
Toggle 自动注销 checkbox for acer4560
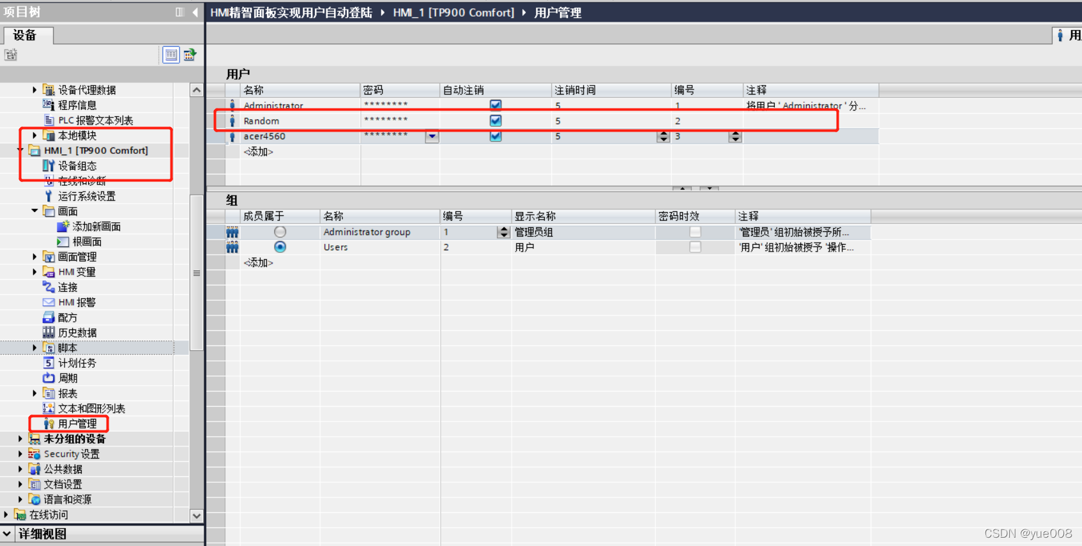tap(496, 136)
